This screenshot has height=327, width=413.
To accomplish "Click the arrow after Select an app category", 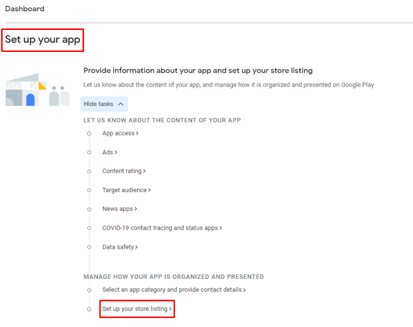I will (244, 290).
